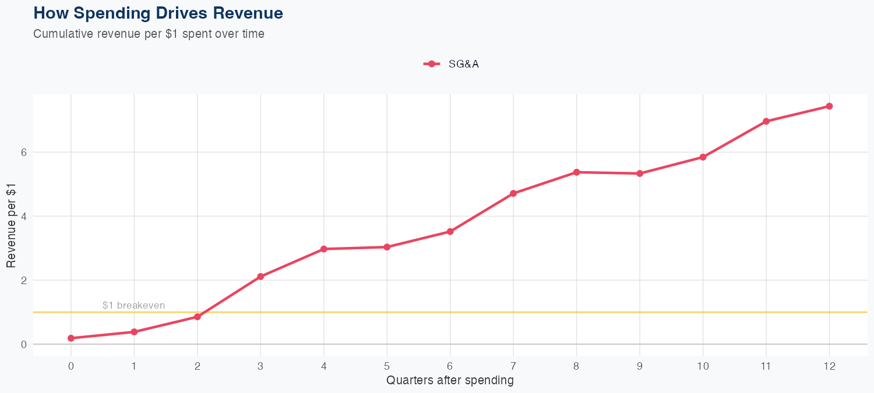The width and height of the screenshot is (874, 393).
Task: Select the data point at quarter 6
Action: tap(450, 232)
